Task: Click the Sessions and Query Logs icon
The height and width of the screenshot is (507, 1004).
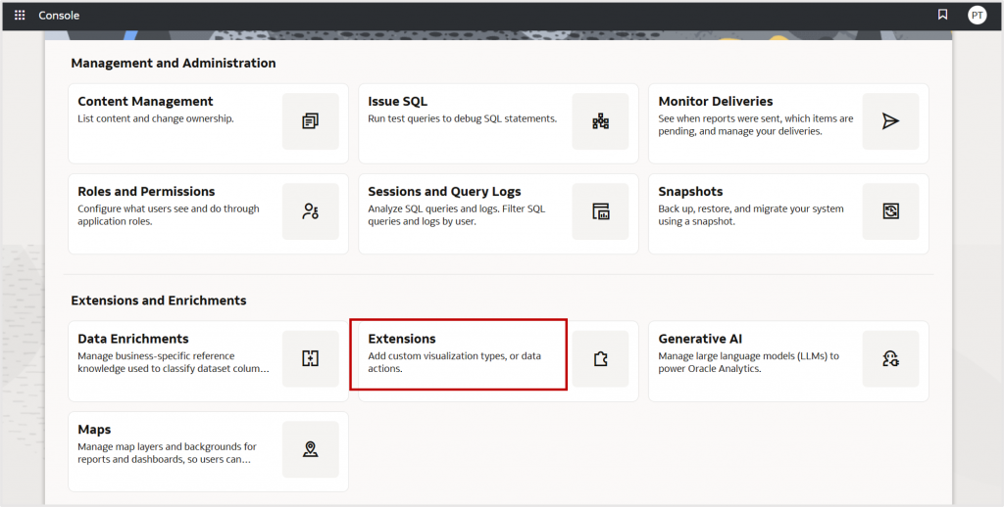Action: pyautogui.click(x=601, y=211)
